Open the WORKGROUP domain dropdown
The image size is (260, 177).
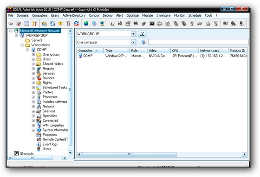(x=133, y=34)
